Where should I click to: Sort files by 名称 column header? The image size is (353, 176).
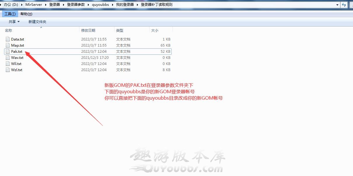9,30
